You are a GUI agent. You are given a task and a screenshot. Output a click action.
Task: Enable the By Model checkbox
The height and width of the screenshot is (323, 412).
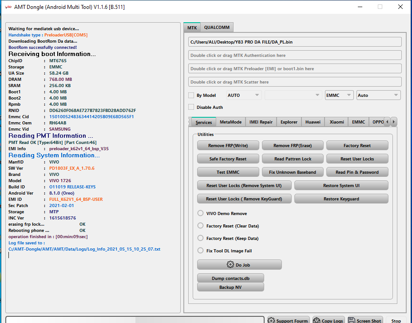click(x=191, y=95)
